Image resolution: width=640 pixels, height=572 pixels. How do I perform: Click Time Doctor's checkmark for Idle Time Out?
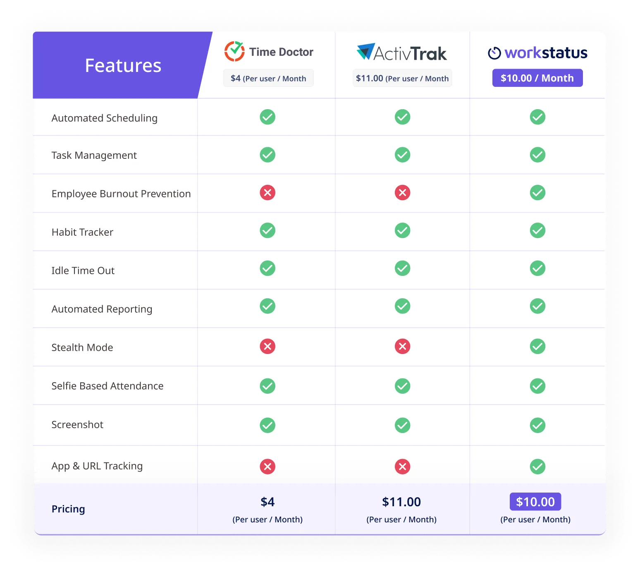(x=267, y=268)
